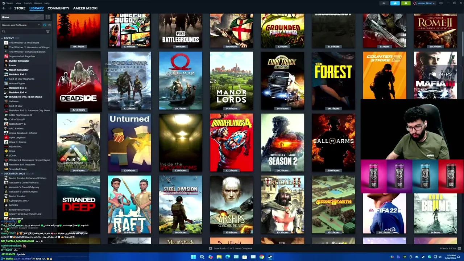Select Resident Evil 2 in the sidebar
464x261 pixels.
(17, 74)
